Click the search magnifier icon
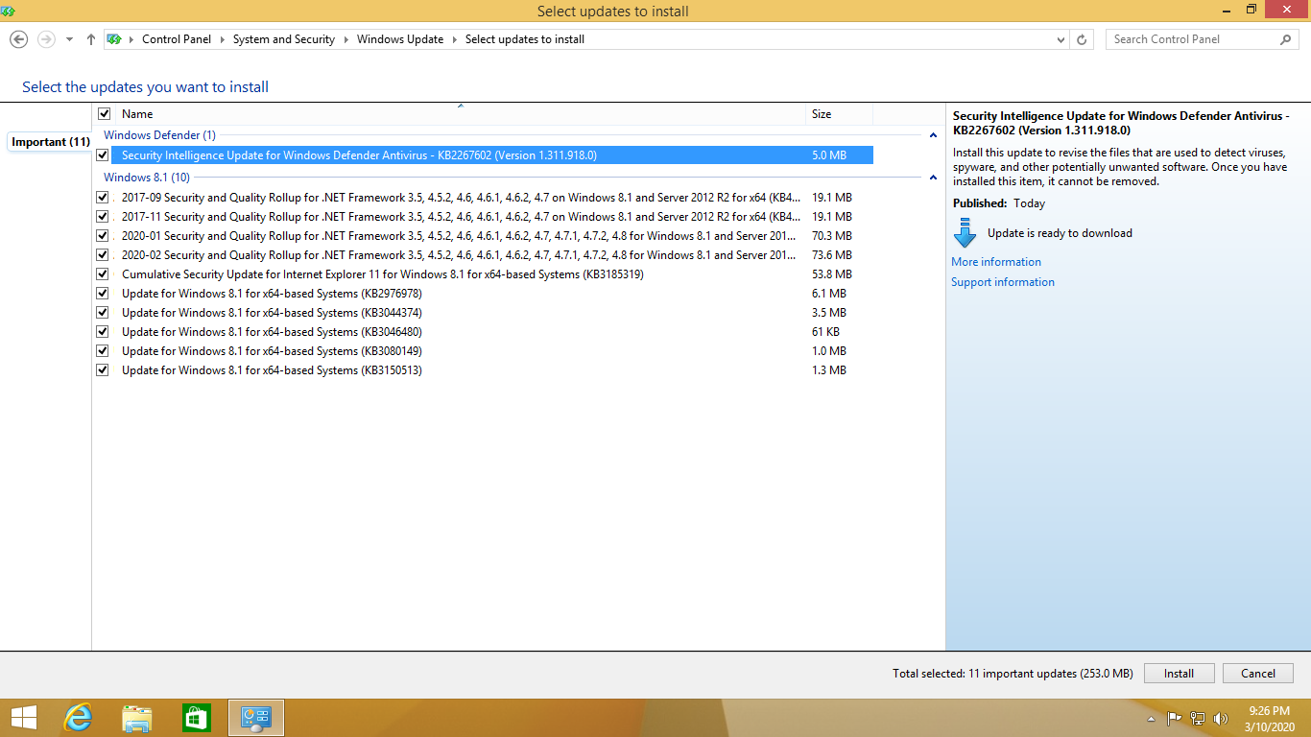 coord(1286,39)
